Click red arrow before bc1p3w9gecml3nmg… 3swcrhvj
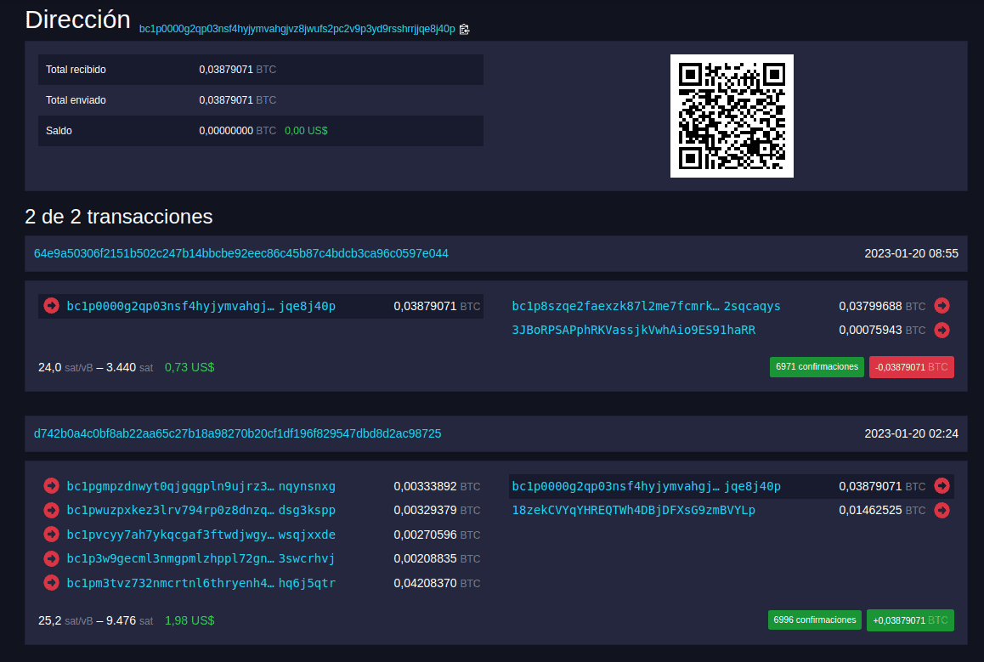The width and height of the screenshot is (984, 662). 52,558
